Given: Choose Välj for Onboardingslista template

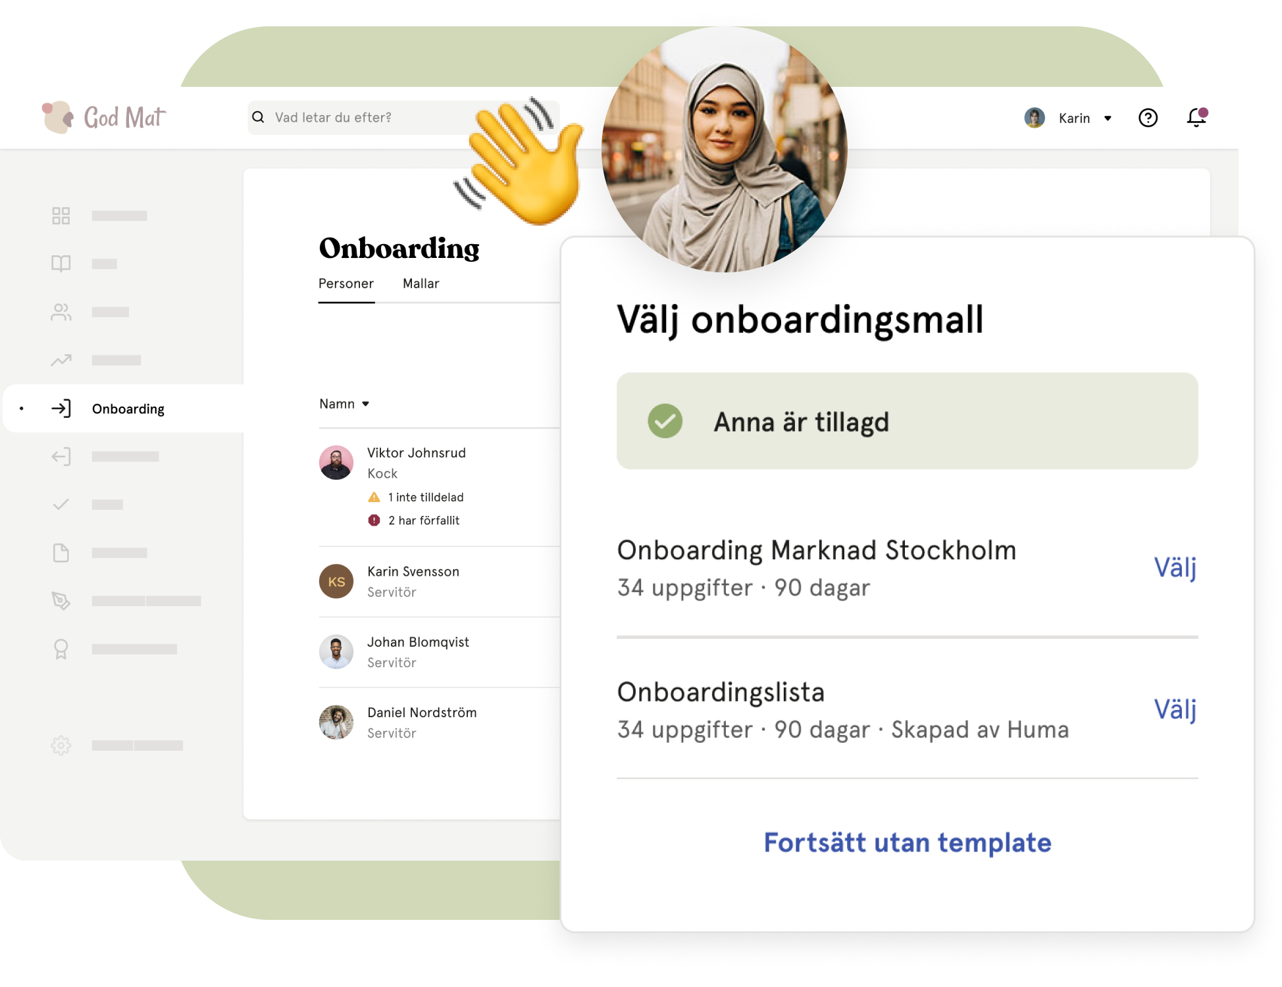Looking at the screenshot, I should (x=1175, y=709).
